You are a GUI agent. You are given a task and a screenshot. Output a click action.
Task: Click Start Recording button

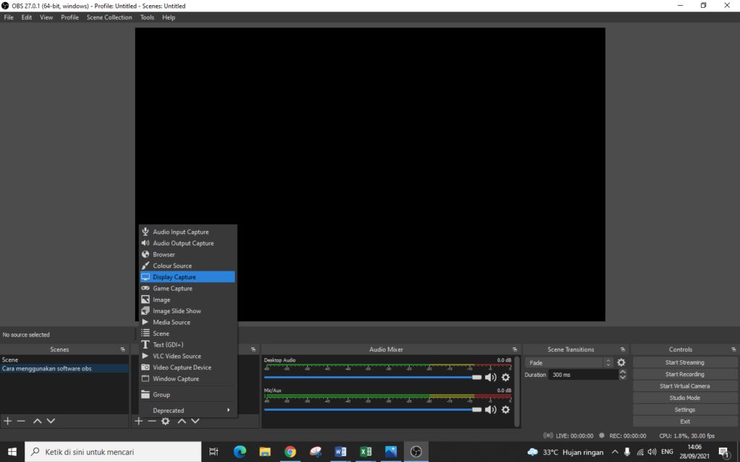click(684, 375)
